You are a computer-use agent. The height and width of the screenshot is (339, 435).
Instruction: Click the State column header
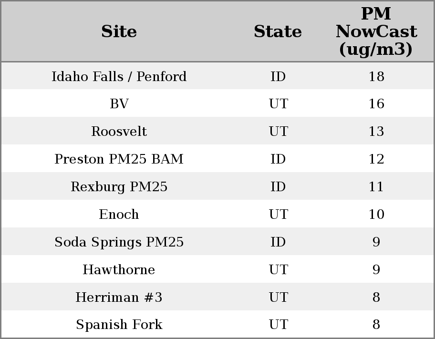tap(278, 31)
